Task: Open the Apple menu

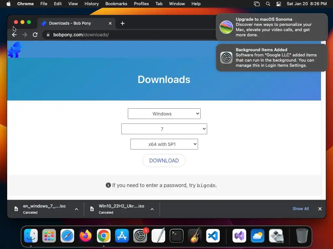Action: coord(8,4)
